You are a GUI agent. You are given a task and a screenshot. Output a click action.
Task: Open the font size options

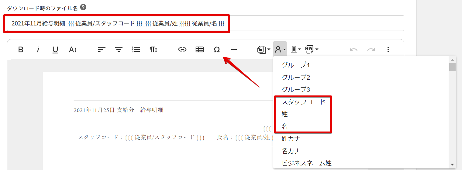click(72, 49)
